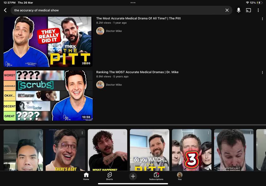Open options for the 'do you WATCH' Short
The image size is (266, 186).
point(166,133)
